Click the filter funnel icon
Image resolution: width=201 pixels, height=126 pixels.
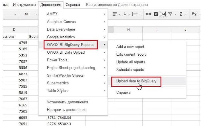[x=170, y=14]
